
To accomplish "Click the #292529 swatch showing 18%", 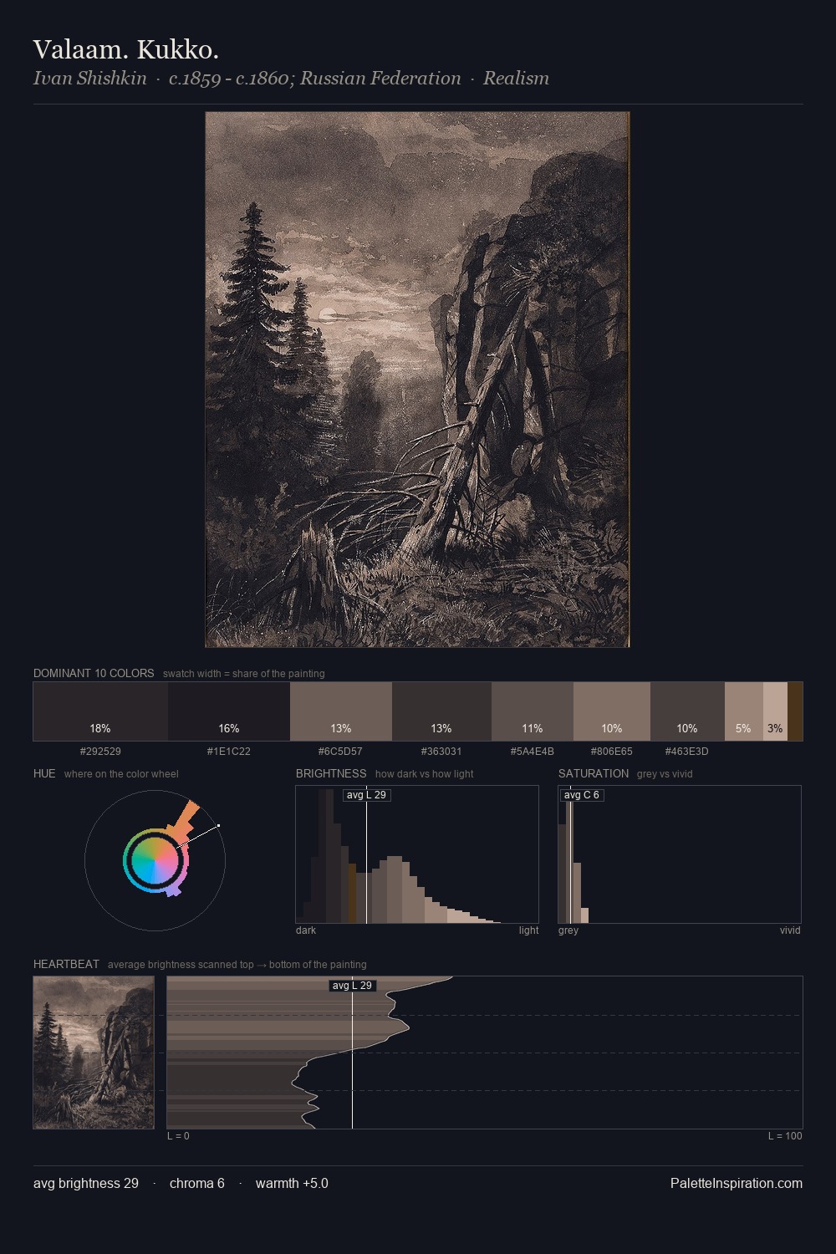I will click(x=100, y=711).
